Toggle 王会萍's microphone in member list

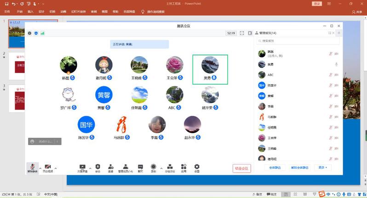[x=331, y=138]
